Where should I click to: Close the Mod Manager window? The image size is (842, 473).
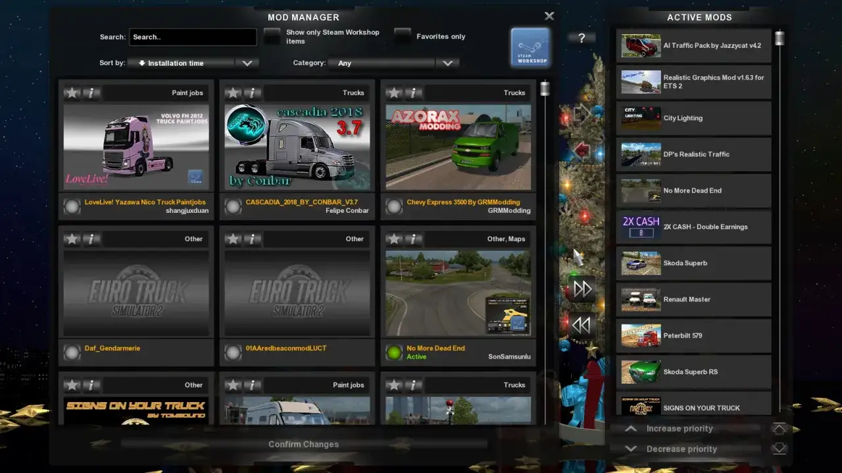[549, 16]
